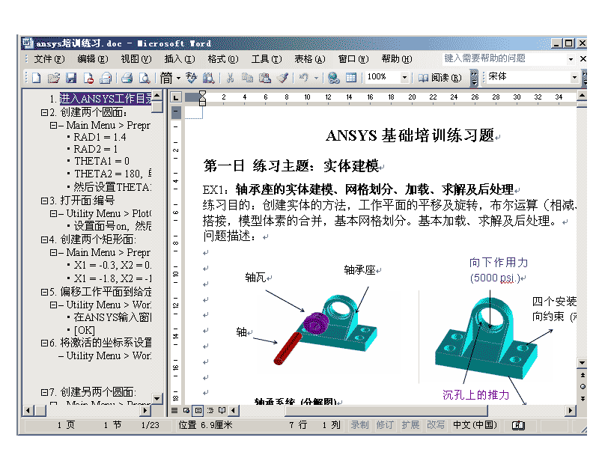
Task: Toggle 修订 track changes in status bar
Action: click(x=385, y=425)
